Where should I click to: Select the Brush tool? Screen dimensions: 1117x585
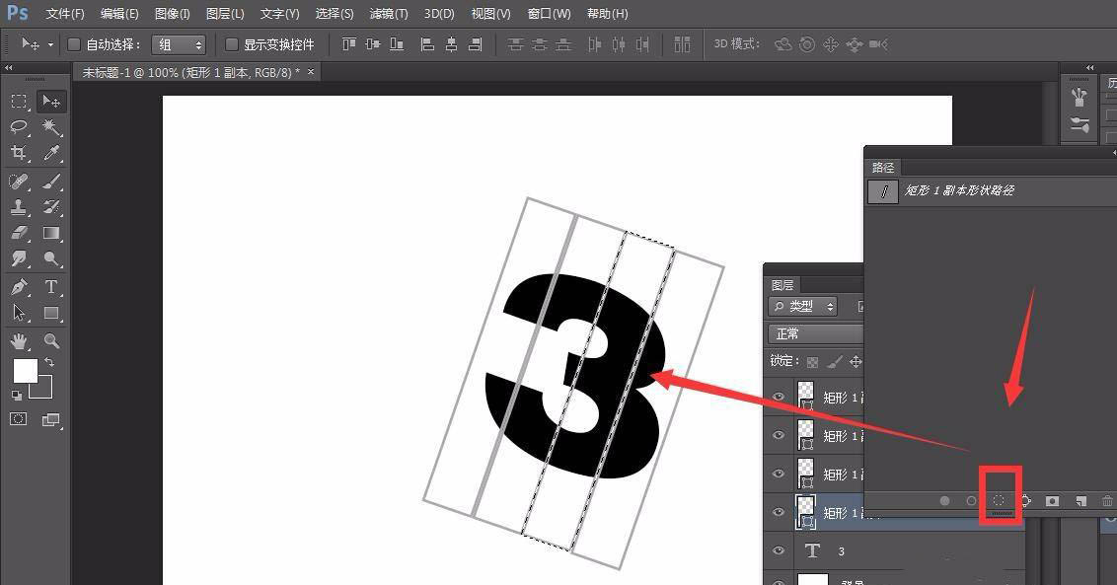pos(51,181)
